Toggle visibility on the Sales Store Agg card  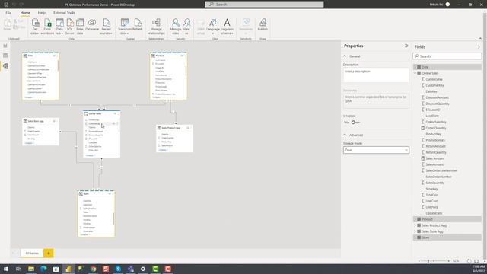click(x=54, y=121)
